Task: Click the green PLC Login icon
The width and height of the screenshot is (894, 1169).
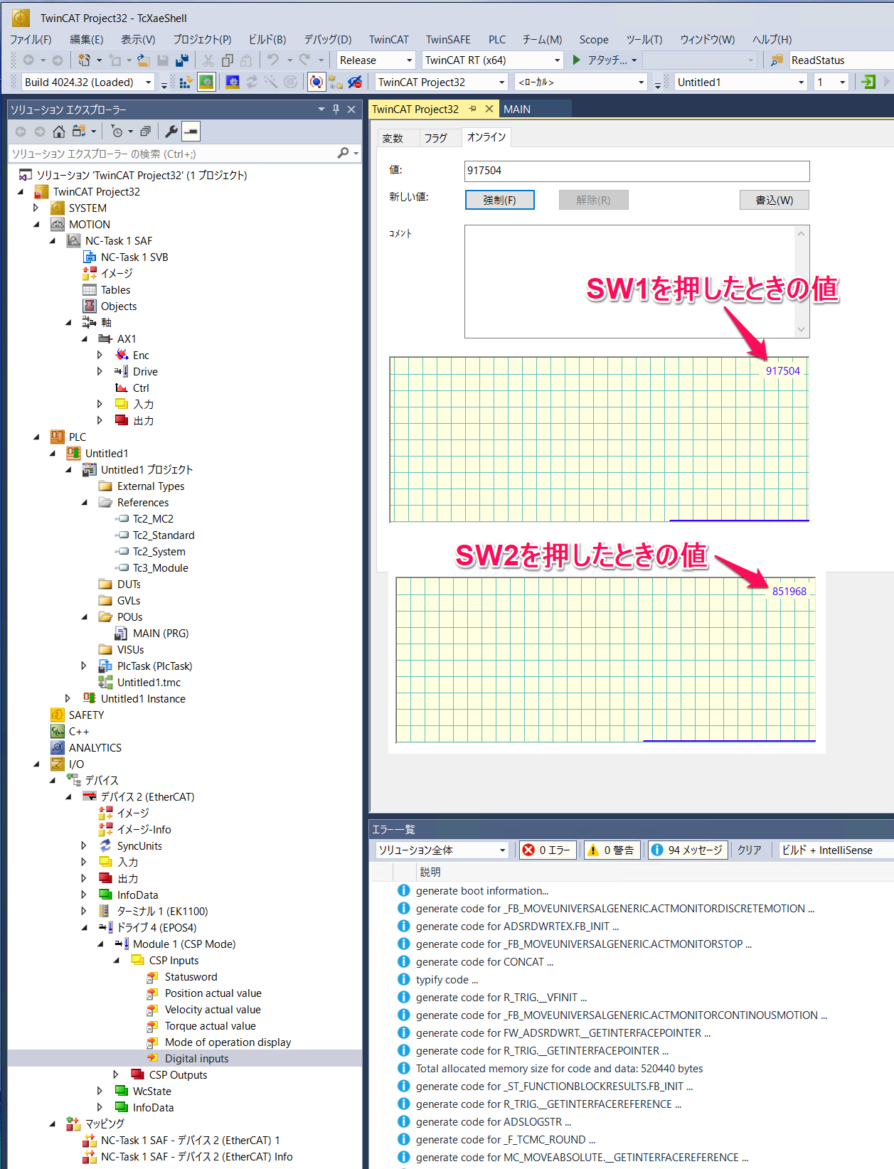Action: [x=868, y=82]
